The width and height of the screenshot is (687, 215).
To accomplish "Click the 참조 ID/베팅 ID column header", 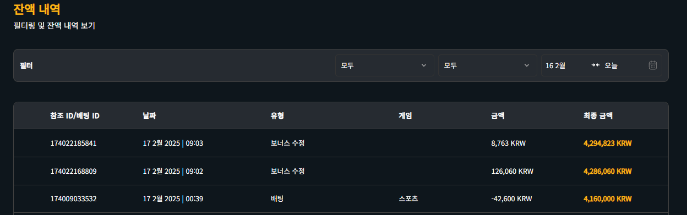I will pos(75,115).
